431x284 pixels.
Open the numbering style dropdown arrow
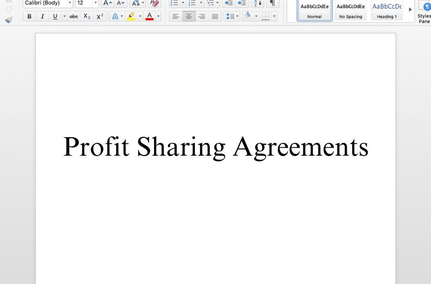click(x=201, y=3)
